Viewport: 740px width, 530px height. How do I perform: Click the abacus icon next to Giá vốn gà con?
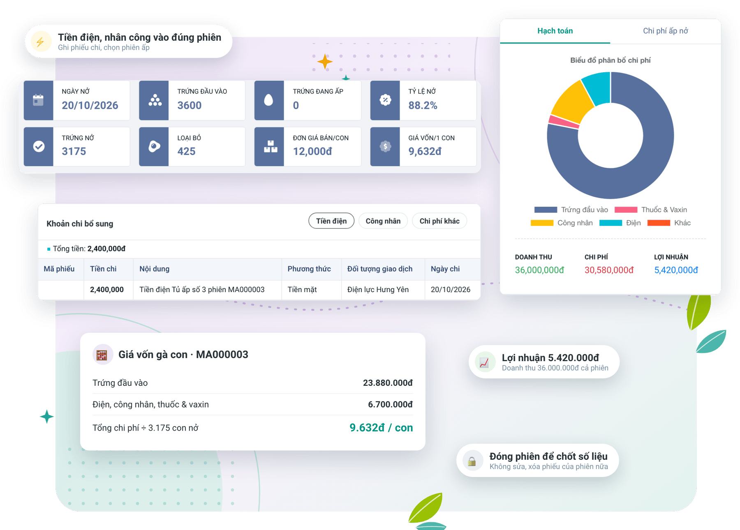tap(102, 355)
